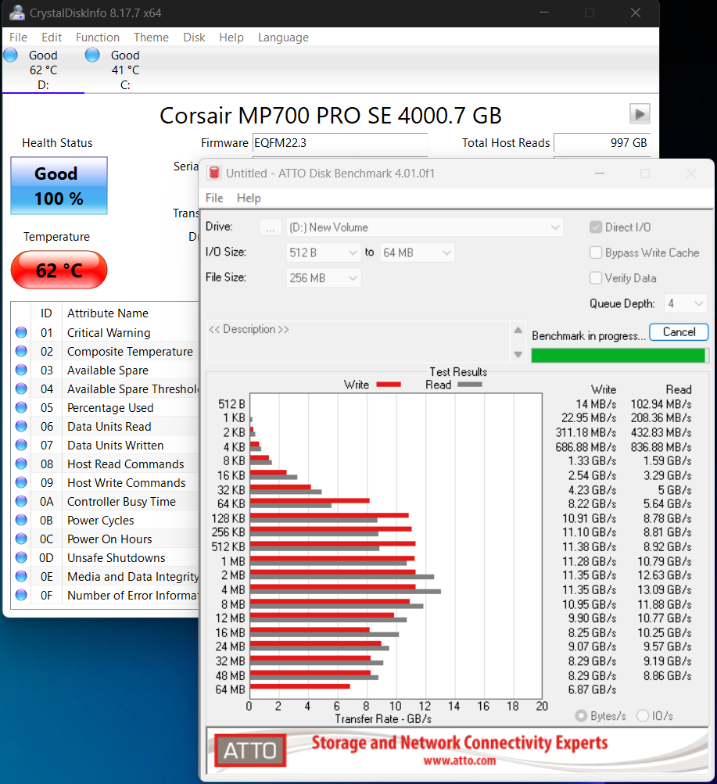Viewport: 717px width, 784px height.
Task: Click the CrystalDiskInfo title bar app icon
Action: [16, 13]
